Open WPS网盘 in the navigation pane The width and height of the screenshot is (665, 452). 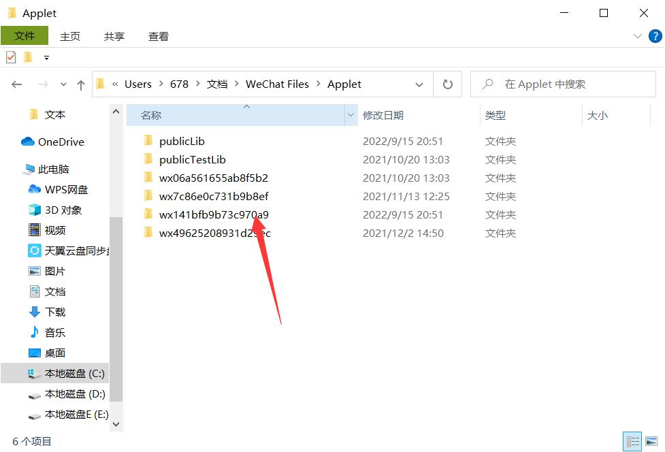click(x=66, y=189)
